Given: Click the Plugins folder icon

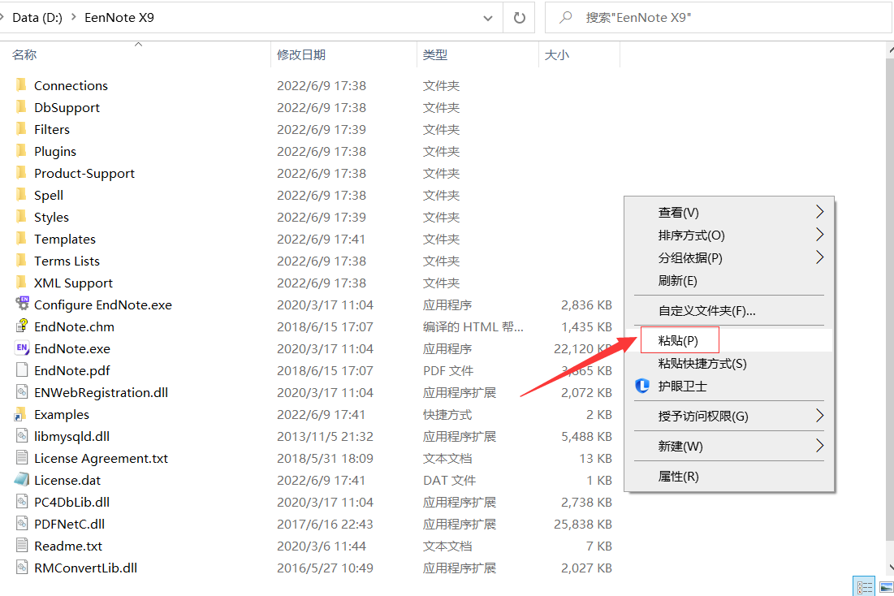Looking at the screenshot, I should click(21, 151).
